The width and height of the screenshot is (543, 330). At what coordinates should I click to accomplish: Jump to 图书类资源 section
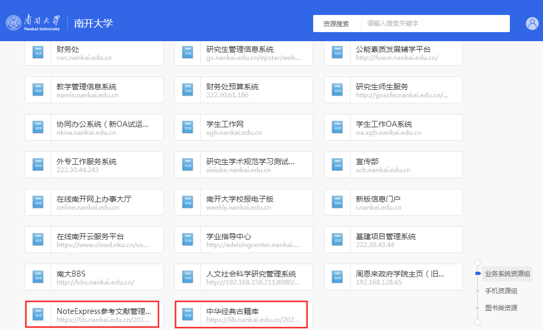point(501,308)
